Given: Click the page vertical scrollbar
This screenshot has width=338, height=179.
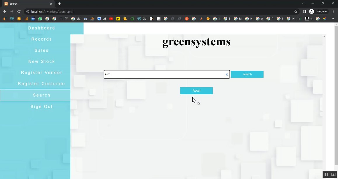Looking at the screenshot, I should (x=336, y=96).
